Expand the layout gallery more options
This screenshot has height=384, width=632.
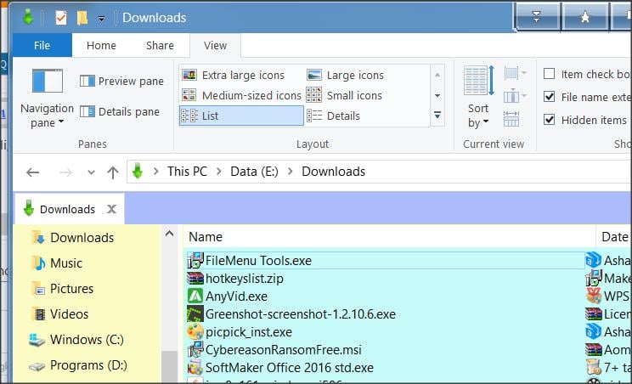click(437, 116)
